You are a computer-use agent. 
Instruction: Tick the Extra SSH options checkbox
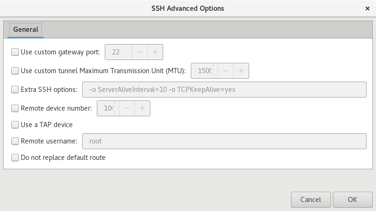tap(15, 90)
